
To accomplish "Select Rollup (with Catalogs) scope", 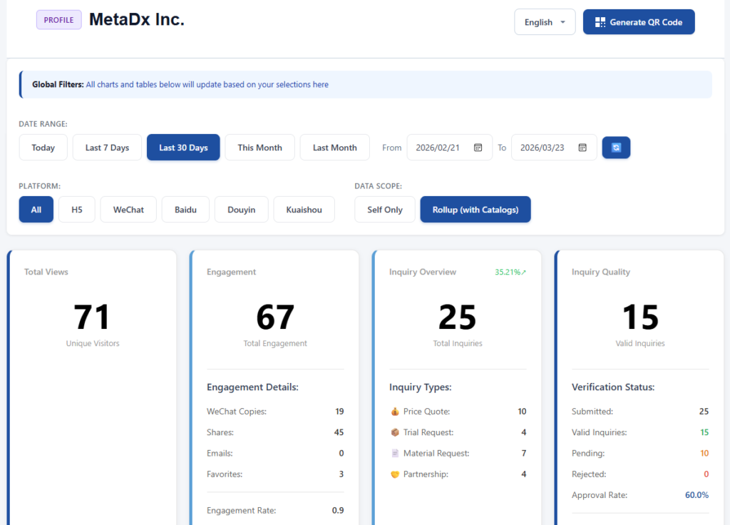I will point(475,210).
